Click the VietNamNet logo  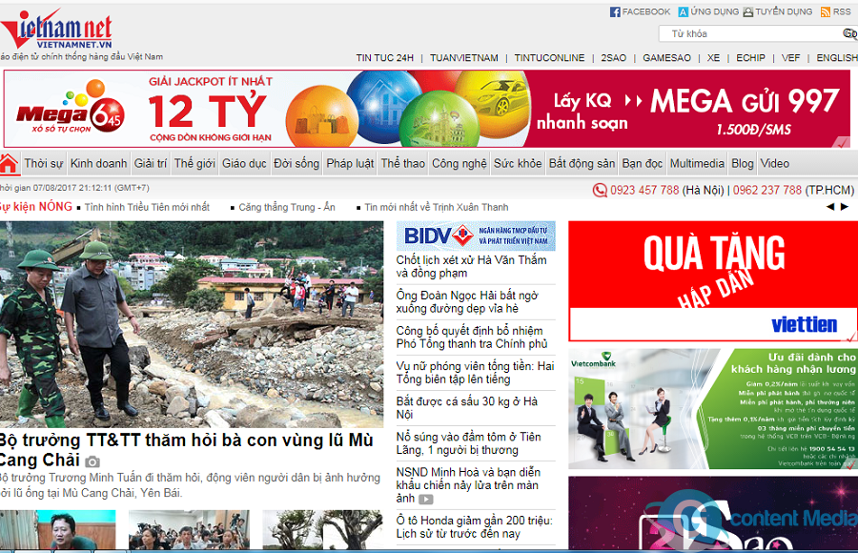tap(57, 31)
